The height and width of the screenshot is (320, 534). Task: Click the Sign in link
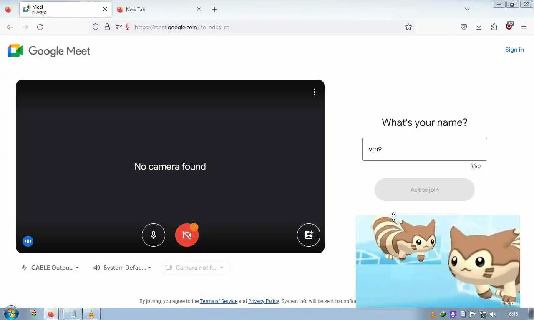(514, 50)
